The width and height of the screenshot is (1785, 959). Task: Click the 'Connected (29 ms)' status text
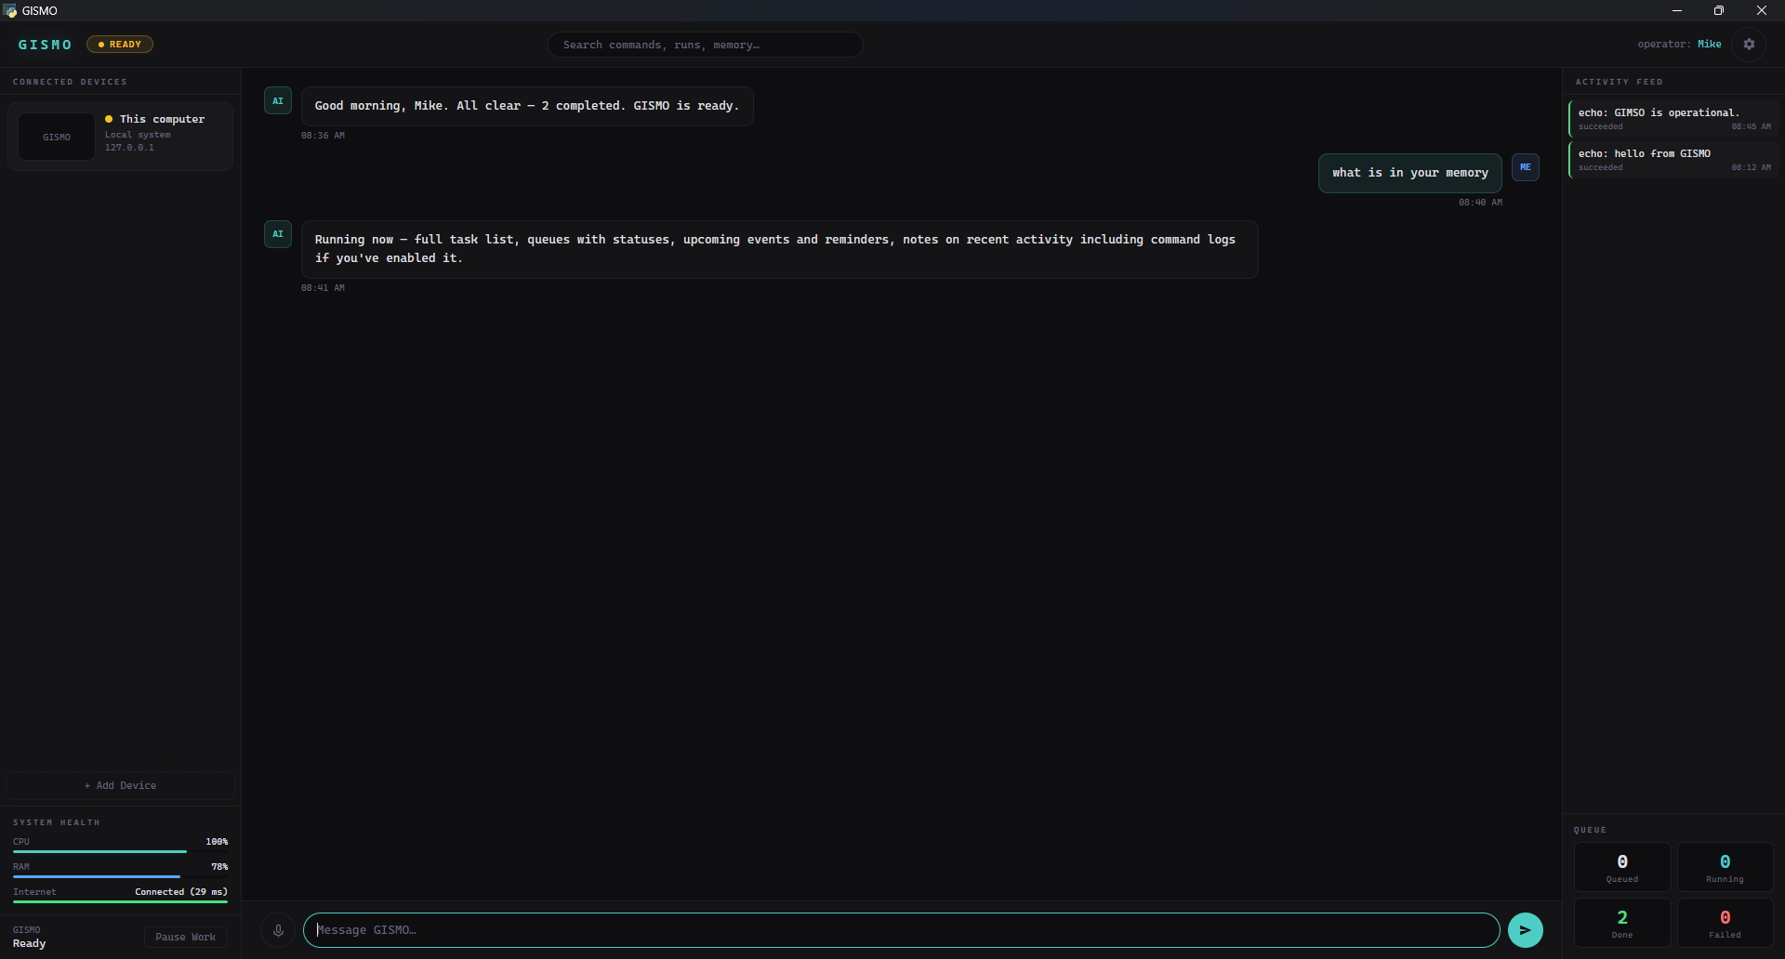pyautogui.click(x=181, y=892)
